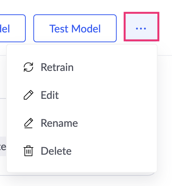172x186 pixels.
Task: Click the three-dots ellipsis icon
Action: coord(141,29)
